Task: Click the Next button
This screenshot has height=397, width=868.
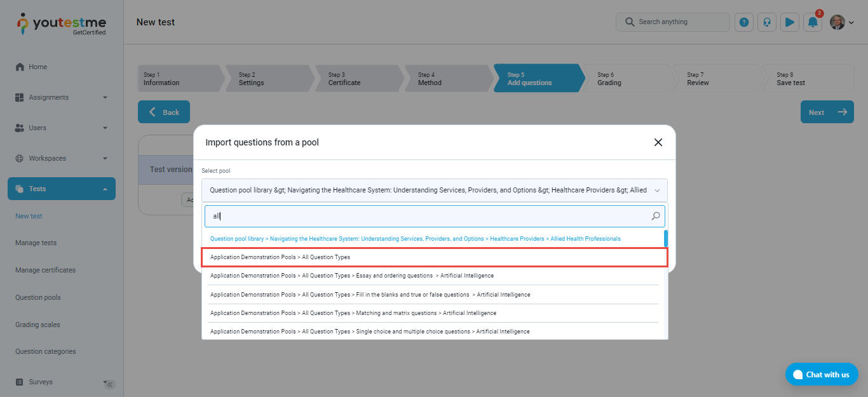Action: coord(827,112)
